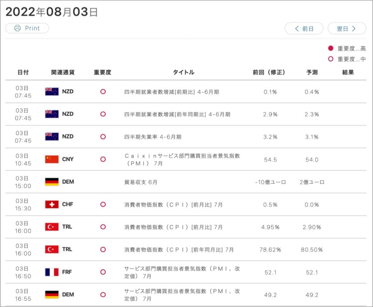Click the title 四半期就業者数増減[前期比] 4-6月期
373x307 pixels.
[172, 92]
